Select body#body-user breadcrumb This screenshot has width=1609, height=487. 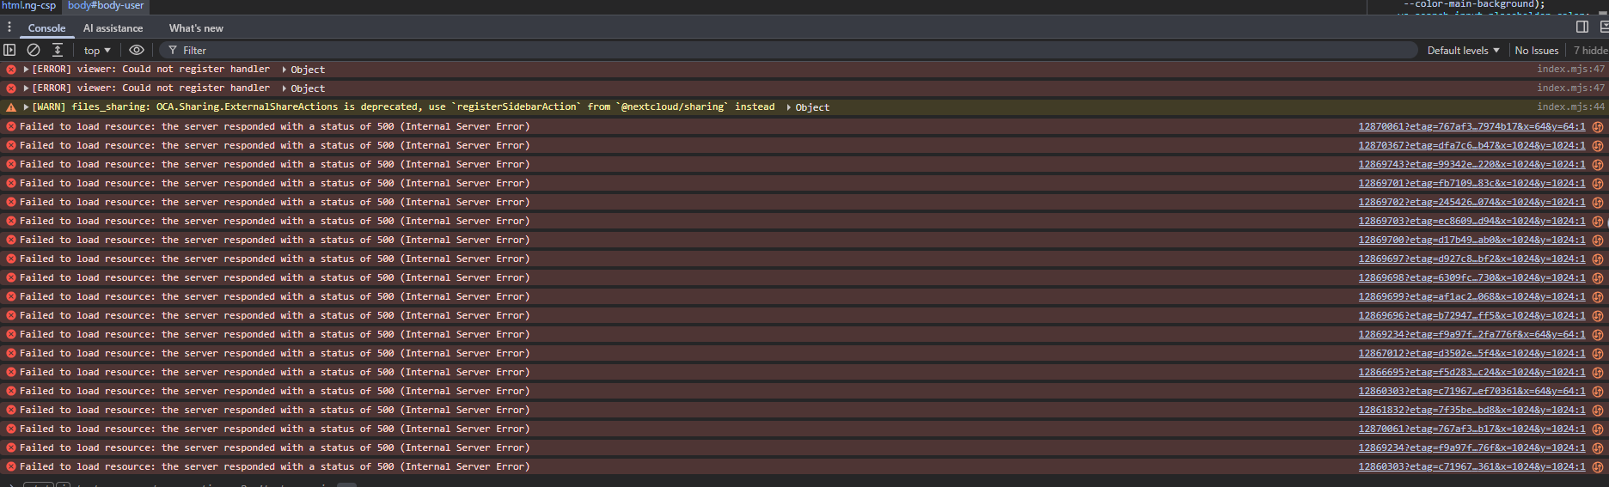[107, 5]
